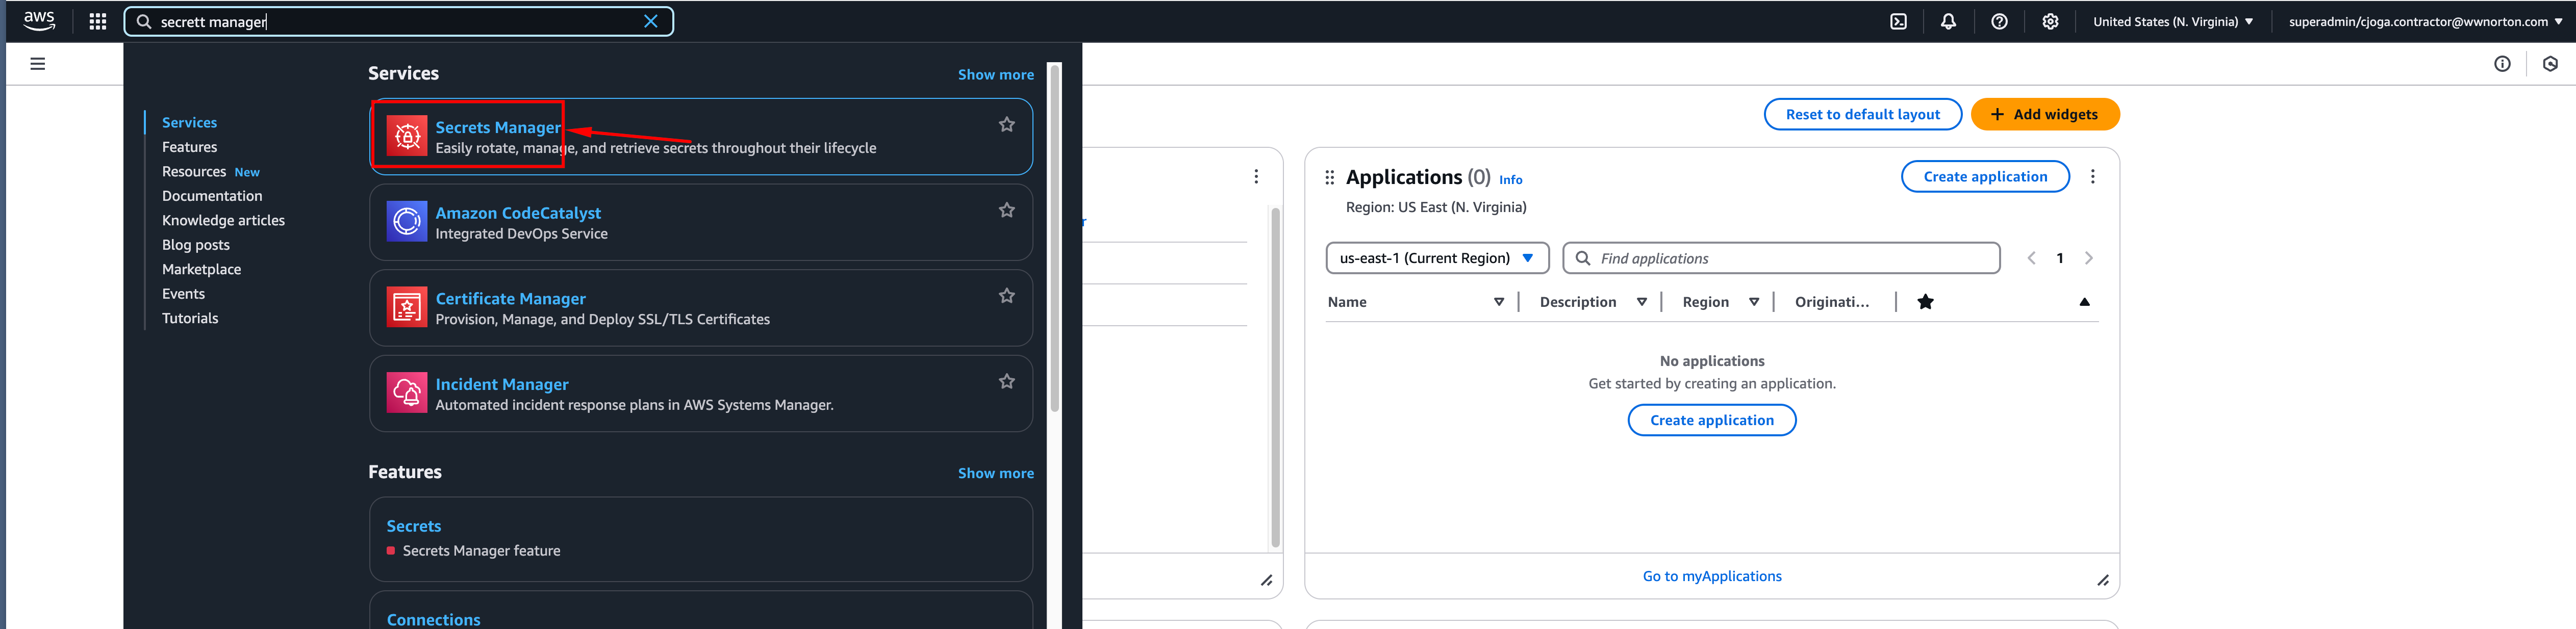
Task: Select Blog posts filter in sidebar
Action: pos(196,245)
